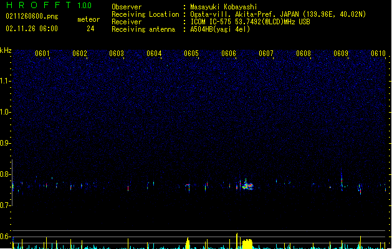Click the 0603 time marker
This screenshot has height=249, width=392.
(117, 54)
